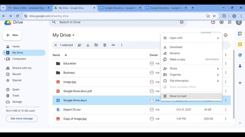Click the download icon in selection toolbar
The height and width of the screenshot is (137, 245).
88,45
